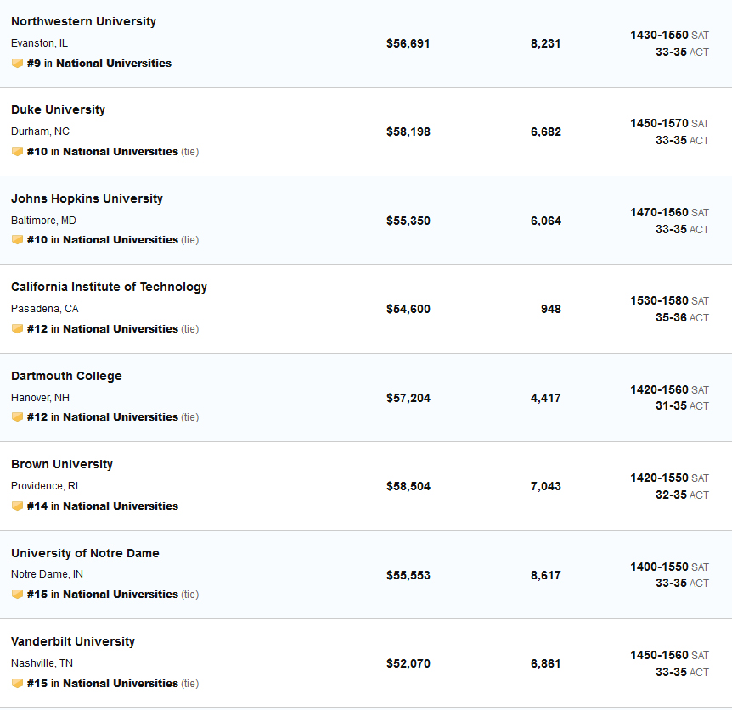The image size is (732, 710).
Task: Click the ranking badge icon beside Northwestern's #9
Action: 17,64
